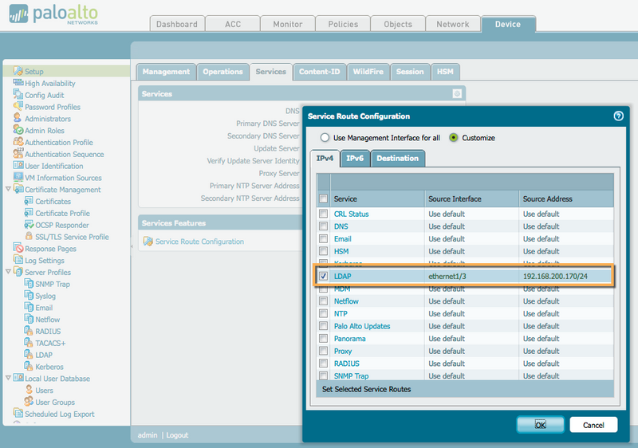Click the SNMP Trap profile icon
Image resolution: width=638 pixels, height=448 pixels.
pyautogui.click(x=29, y=284)
